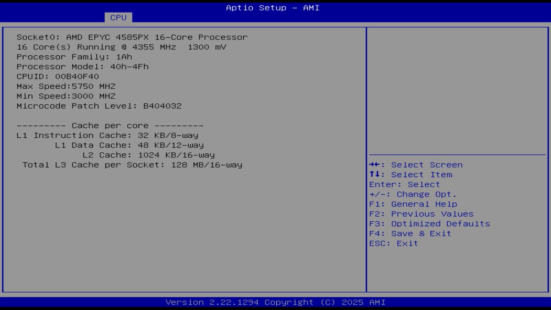Click the Microcode Patch Level line
551x310 pixels.
coord(99,105)
